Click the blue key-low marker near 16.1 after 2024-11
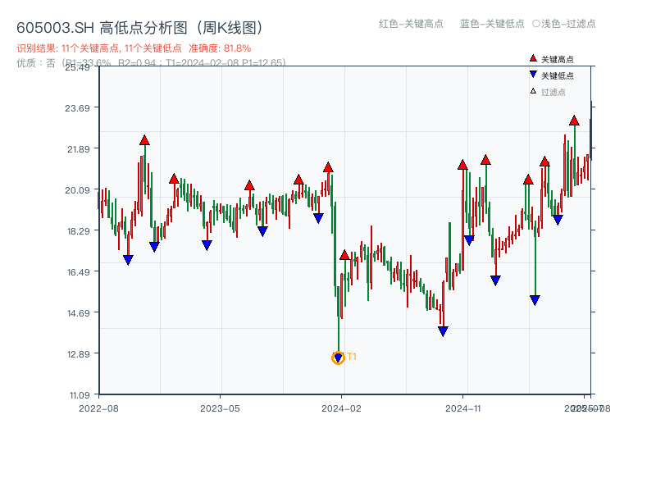 coord(495,280)
